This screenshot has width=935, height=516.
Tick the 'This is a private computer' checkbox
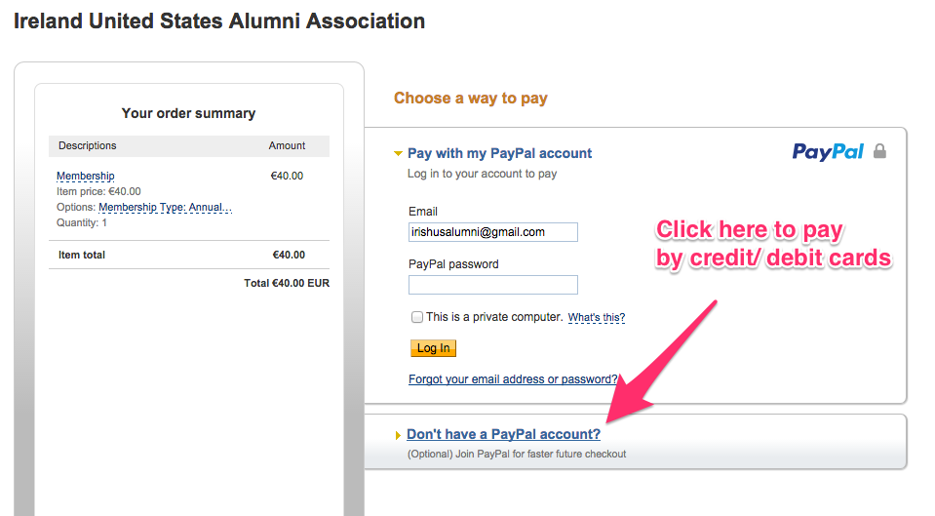pos(417,317)
